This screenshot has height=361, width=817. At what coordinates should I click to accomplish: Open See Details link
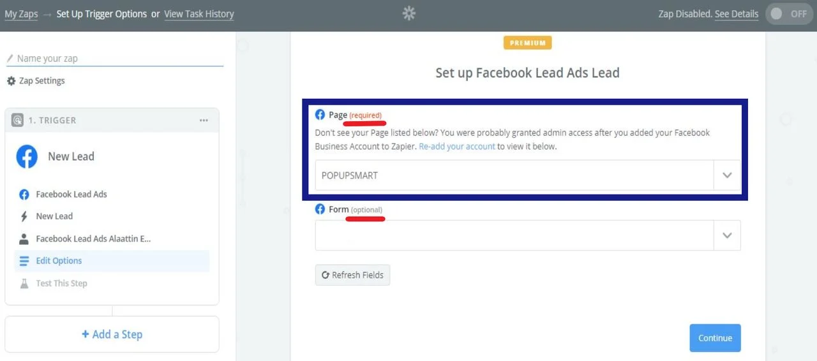tap(737, 13)
